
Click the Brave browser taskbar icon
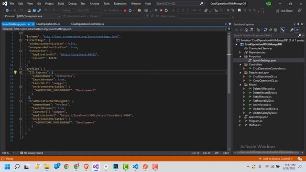pos(86,167)
